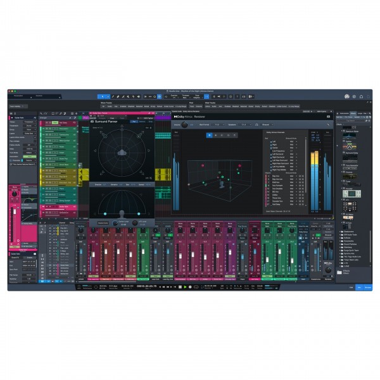
Task: Toggle the blue Snap button
Action: (206, 96)
